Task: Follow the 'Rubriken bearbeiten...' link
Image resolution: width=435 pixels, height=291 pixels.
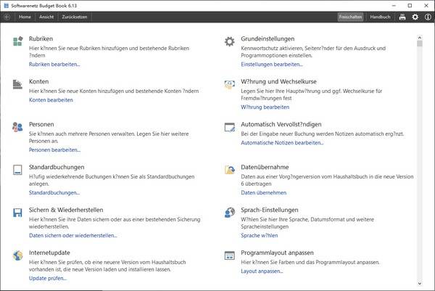Action: click(x=54, y=65)
